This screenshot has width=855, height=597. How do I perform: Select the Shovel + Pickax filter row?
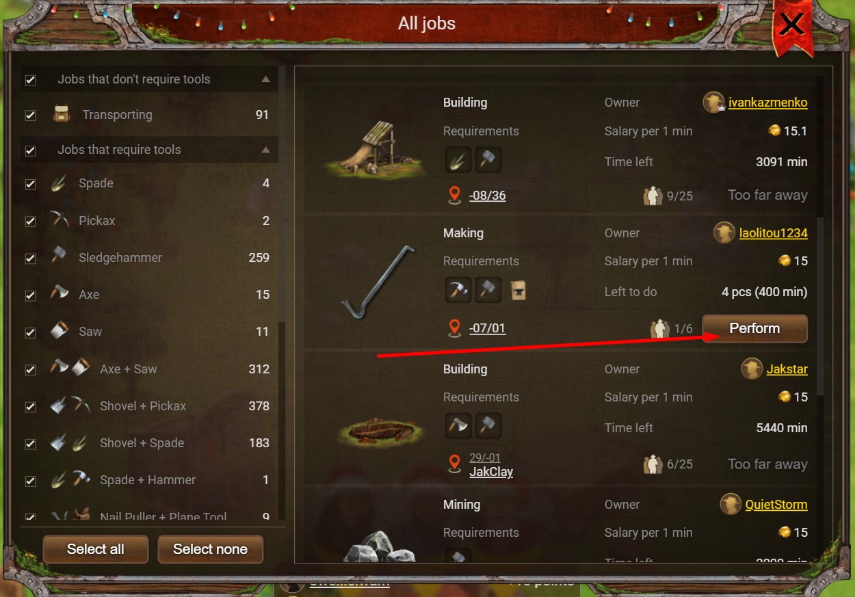coord(149,406)
